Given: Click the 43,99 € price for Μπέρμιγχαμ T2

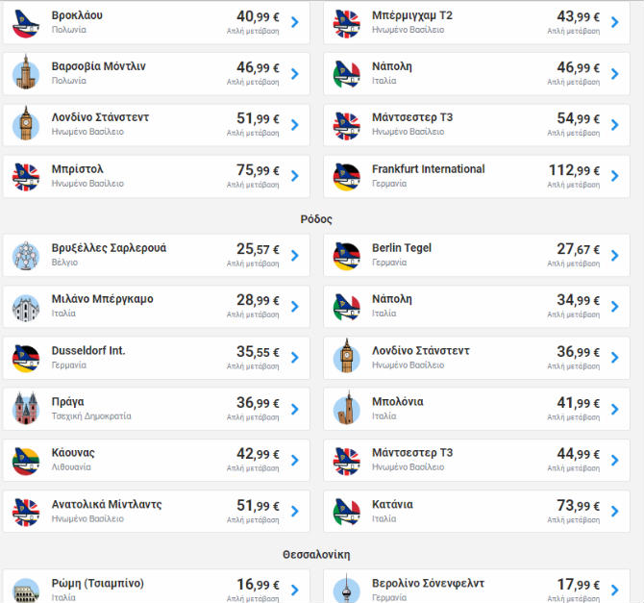Looking at the screenshot, I should pos(578,17).
